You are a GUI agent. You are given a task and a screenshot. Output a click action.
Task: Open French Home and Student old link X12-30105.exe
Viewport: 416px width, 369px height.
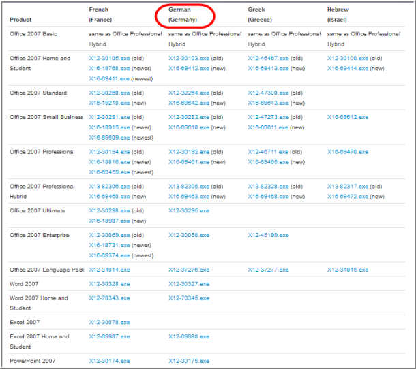pyautogui.click(x=109, y=59)
